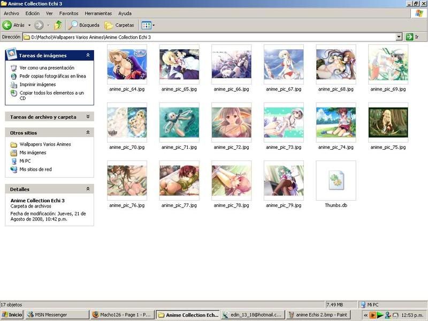Click inside the Dirección address field

(209, 37)
